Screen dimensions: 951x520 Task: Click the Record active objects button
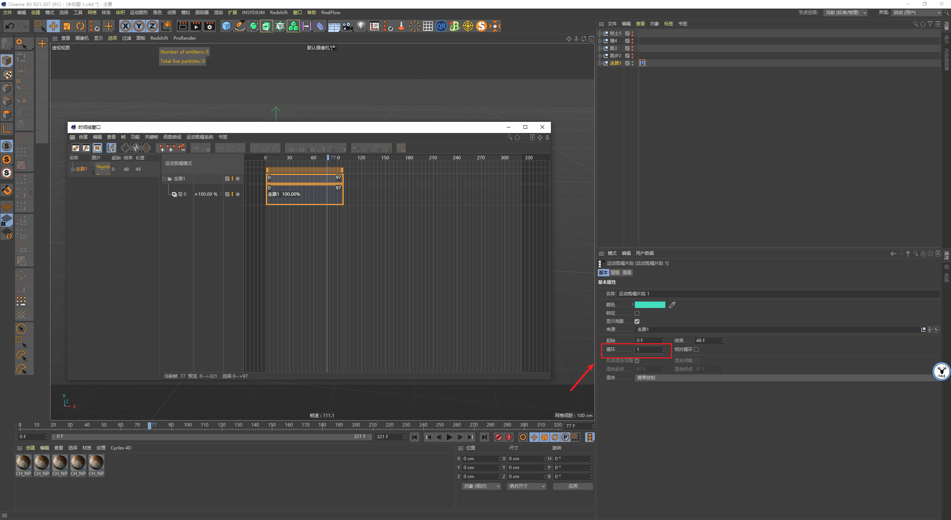pyautogui.click(x=499, y=437)
